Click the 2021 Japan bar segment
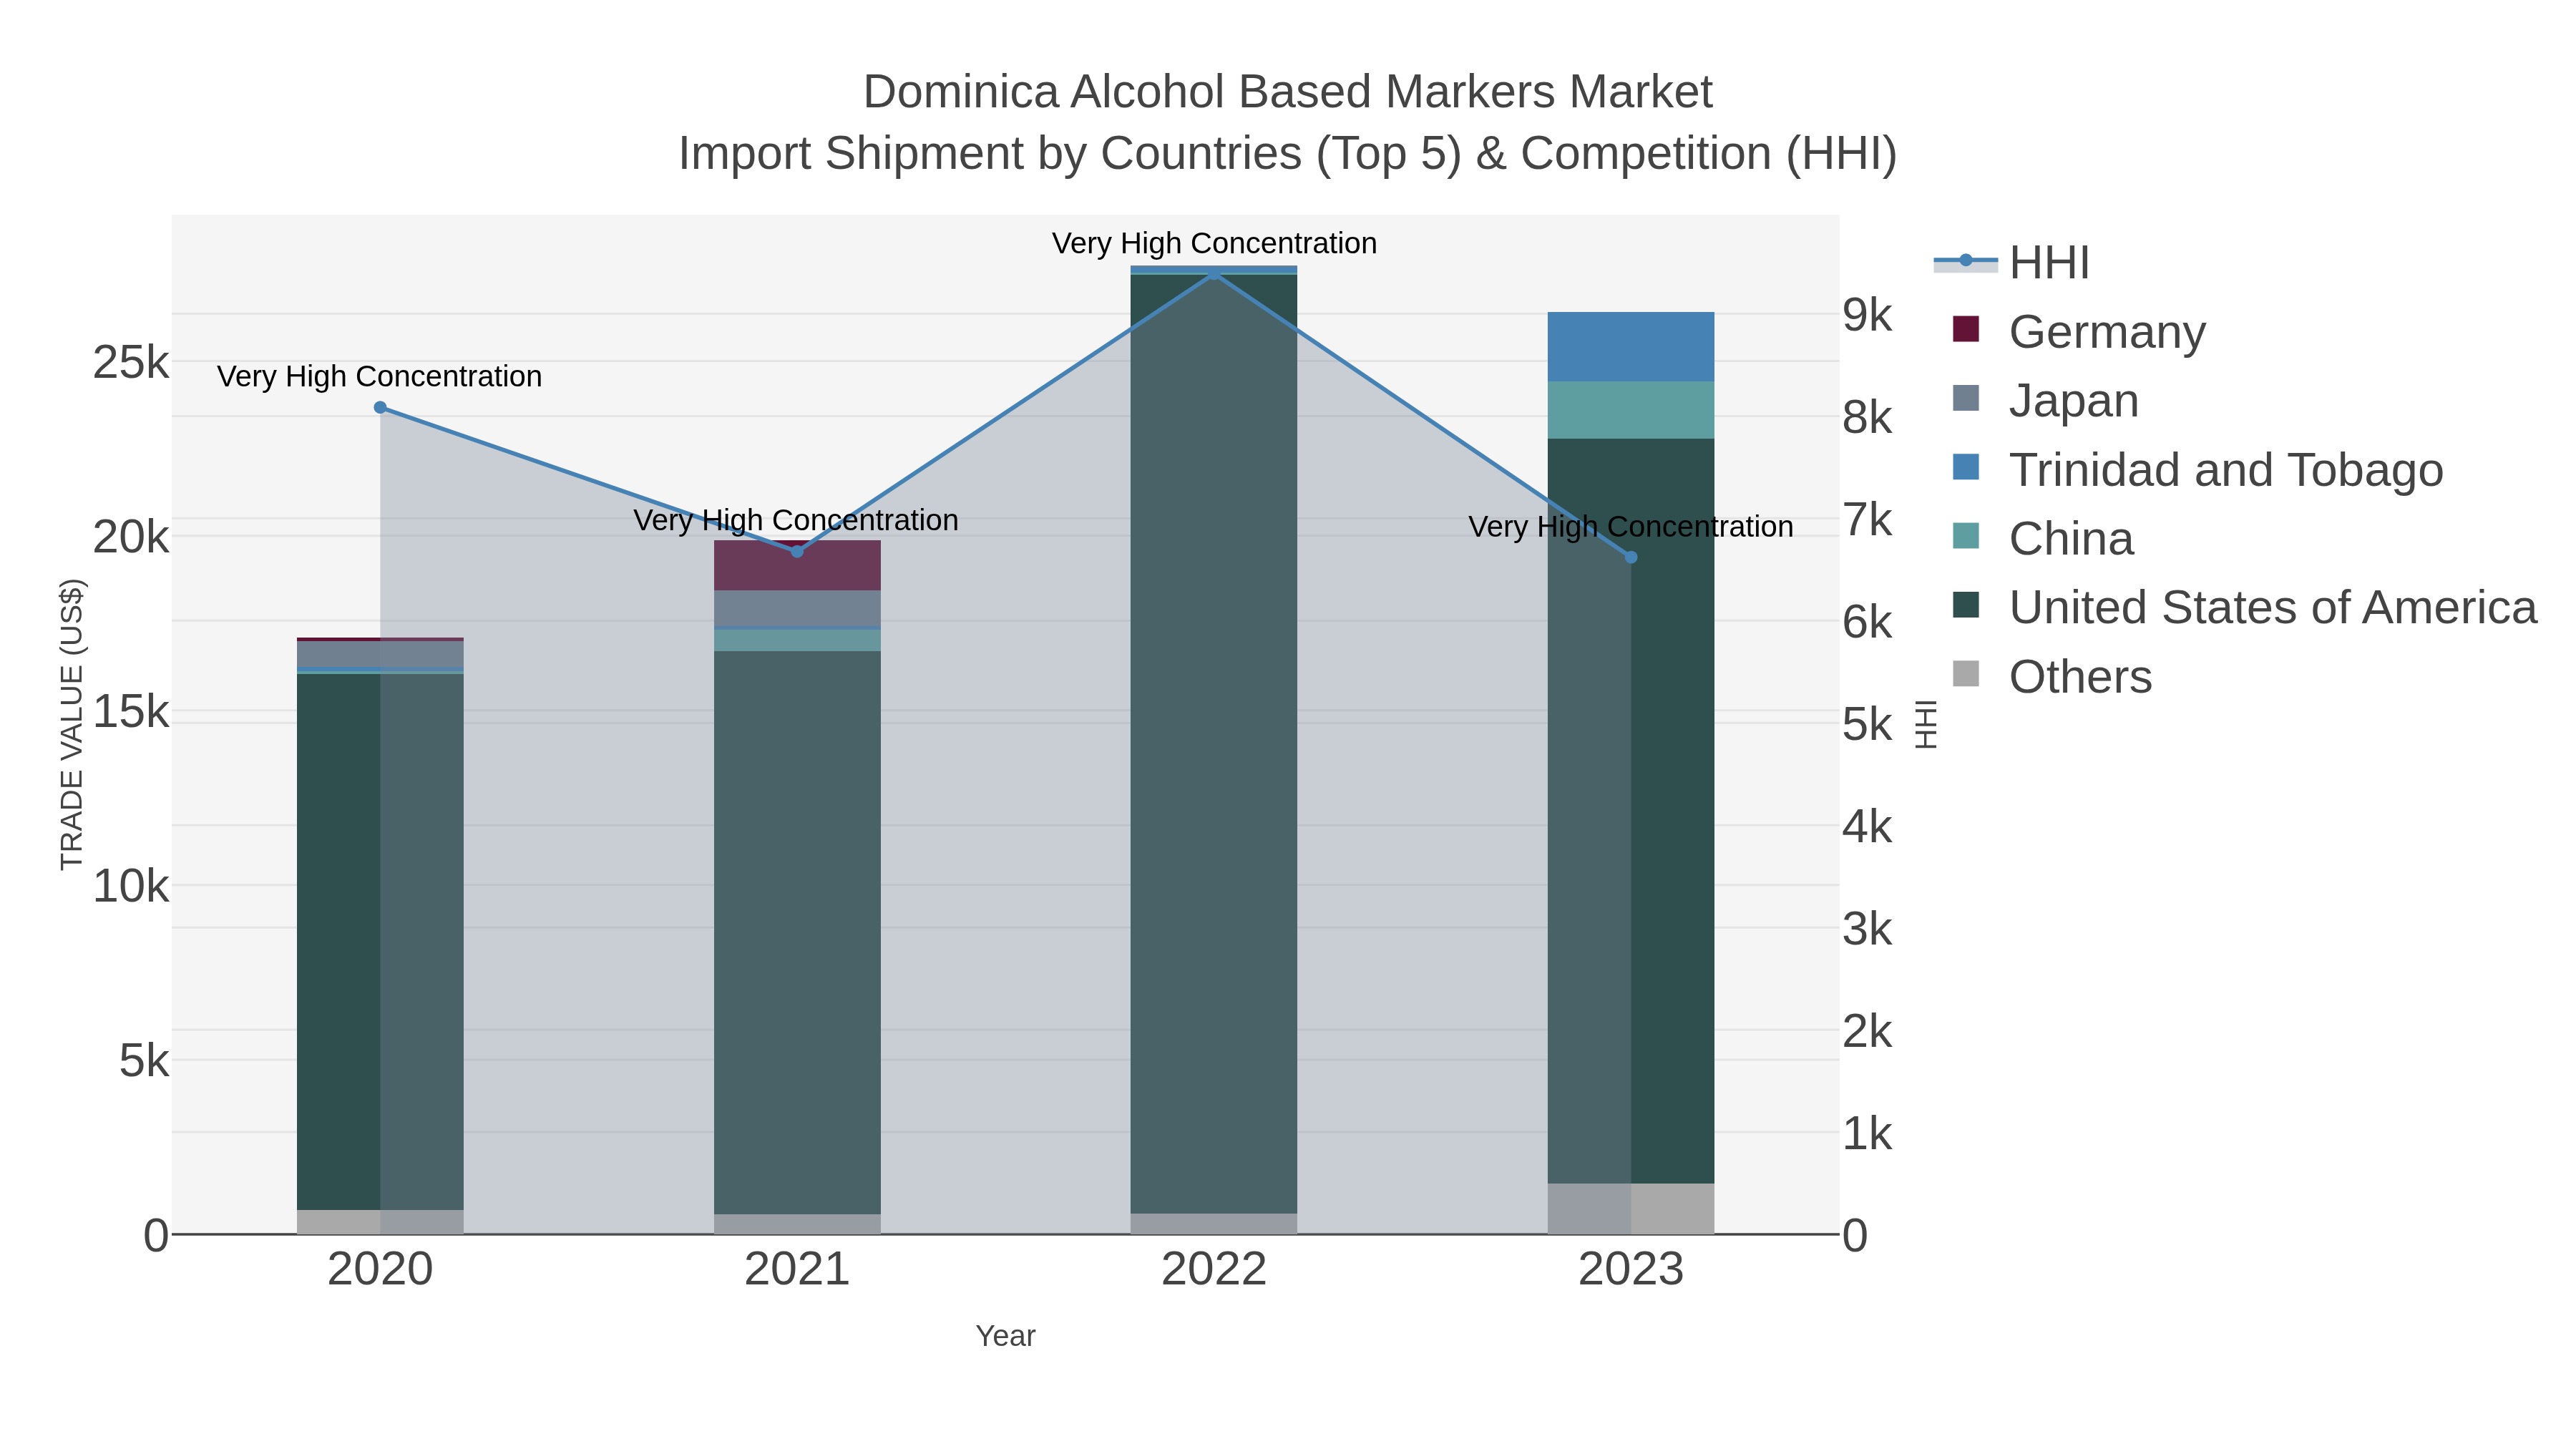The width and height of the screenshot is (2576, 1449). point(797,609)
